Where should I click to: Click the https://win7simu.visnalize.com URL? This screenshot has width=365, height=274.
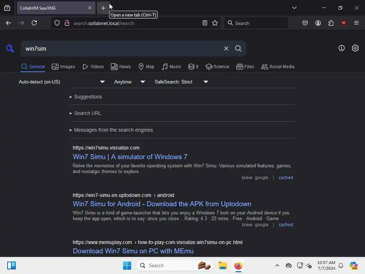click(106, 148)
